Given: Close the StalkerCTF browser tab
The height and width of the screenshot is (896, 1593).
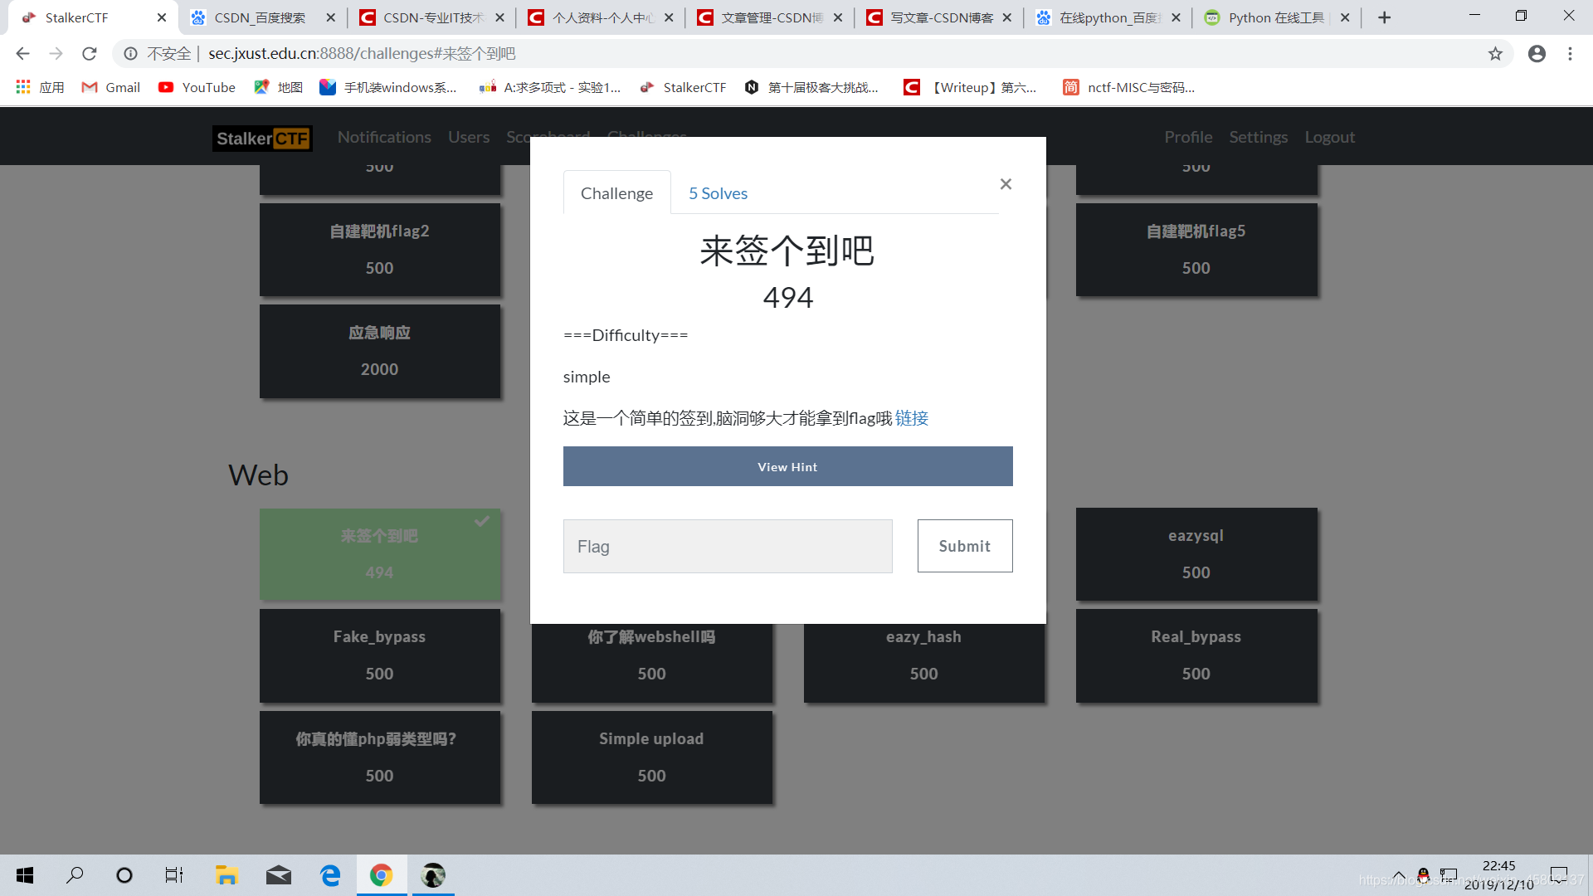Looking at the screenshot, I should coord(162,17).
